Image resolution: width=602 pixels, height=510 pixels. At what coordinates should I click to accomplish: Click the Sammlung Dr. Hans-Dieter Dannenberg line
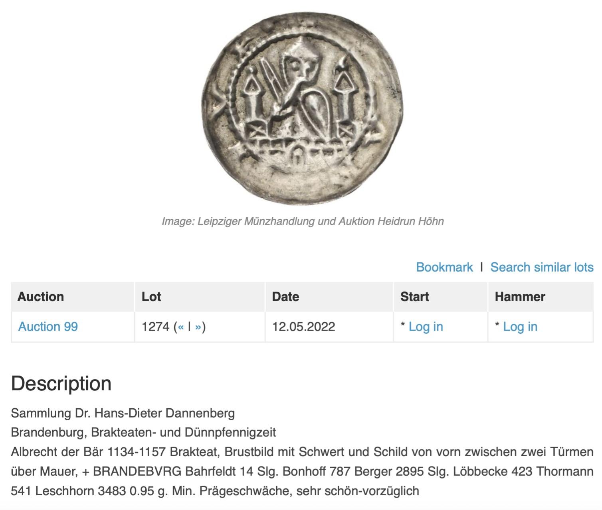tap(123, 413)
